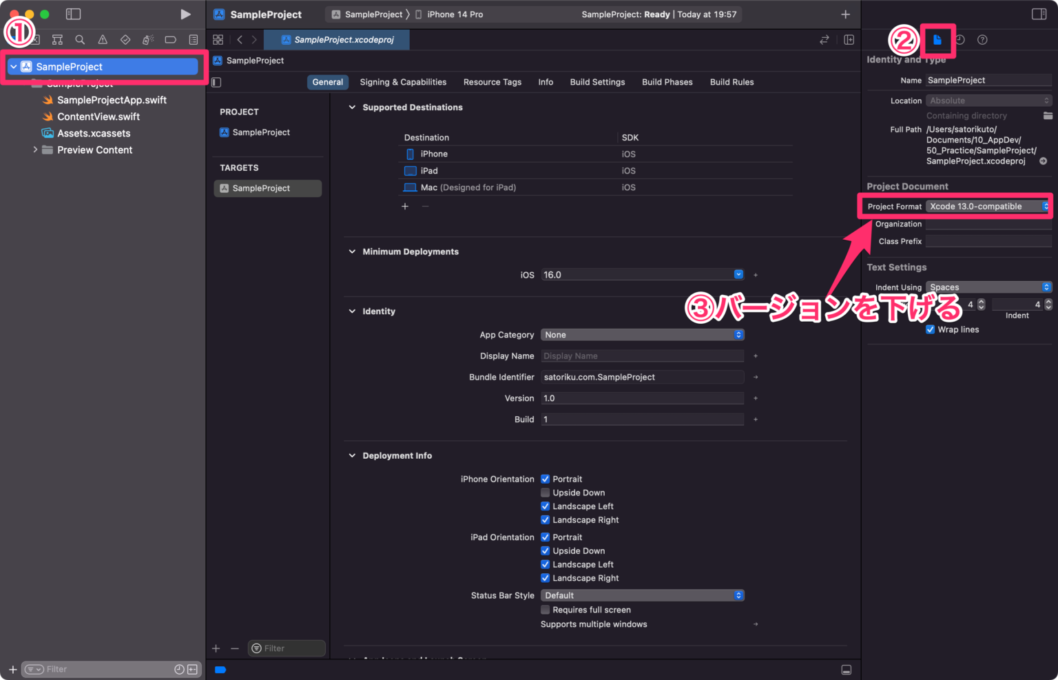Open the Find navigator (magnifying glass)

80,40
